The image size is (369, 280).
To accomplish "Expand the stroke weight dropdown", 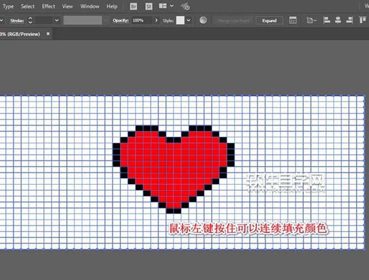I will pos(56,20).
